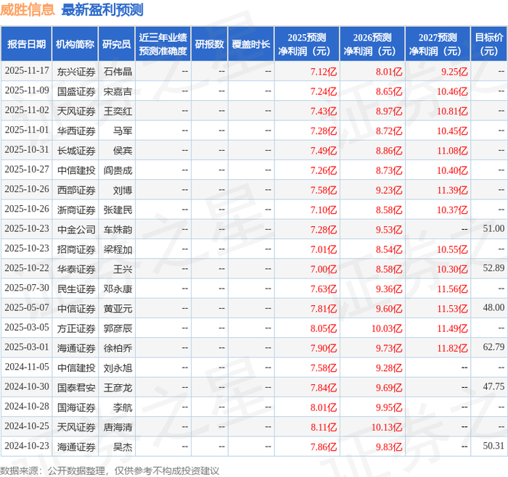Click 华泰证券 institution cell
Screen dimensions: 508x477
pyautogui.click(x=76, y=269)
